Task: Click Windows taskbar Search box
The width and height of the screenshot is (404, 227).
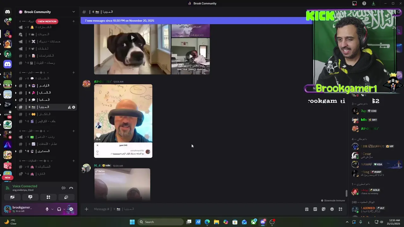Action: click(160, 222)
